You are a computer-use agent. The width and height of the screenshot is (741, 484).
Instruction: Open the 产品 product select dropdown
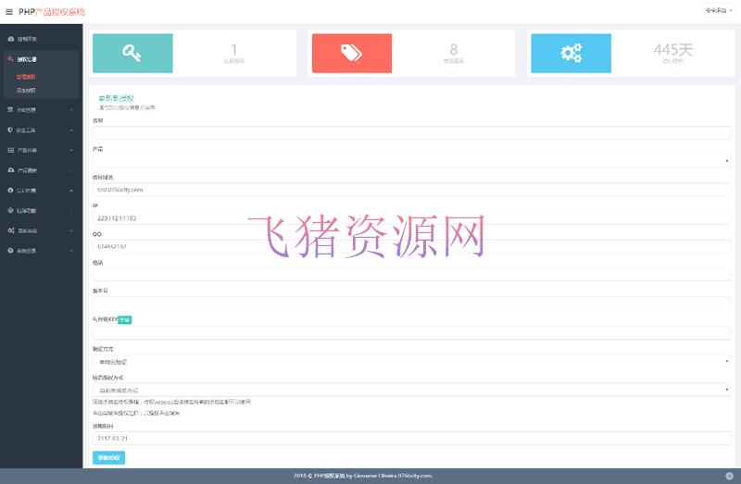pos(411,161)
